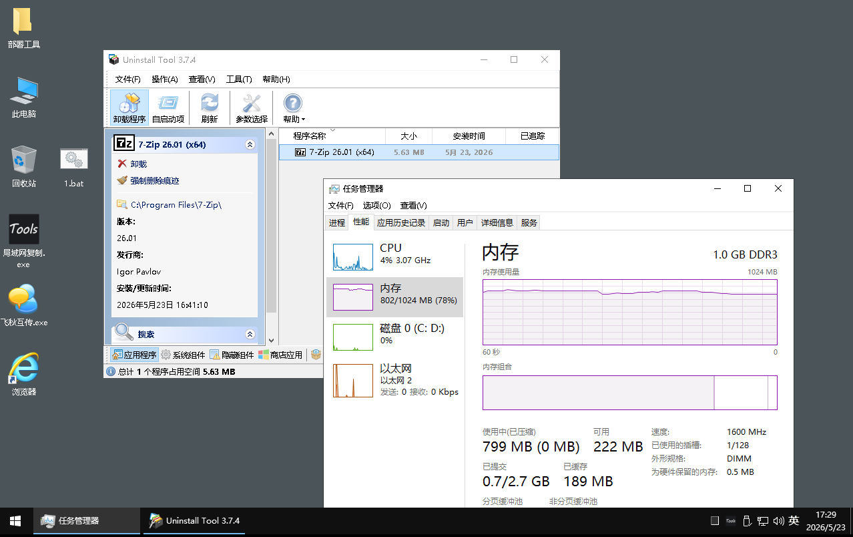Open the Windows Start button
The width and height of the screenshot is (853, 537).
pyautogui.click(x=15, y=521)
